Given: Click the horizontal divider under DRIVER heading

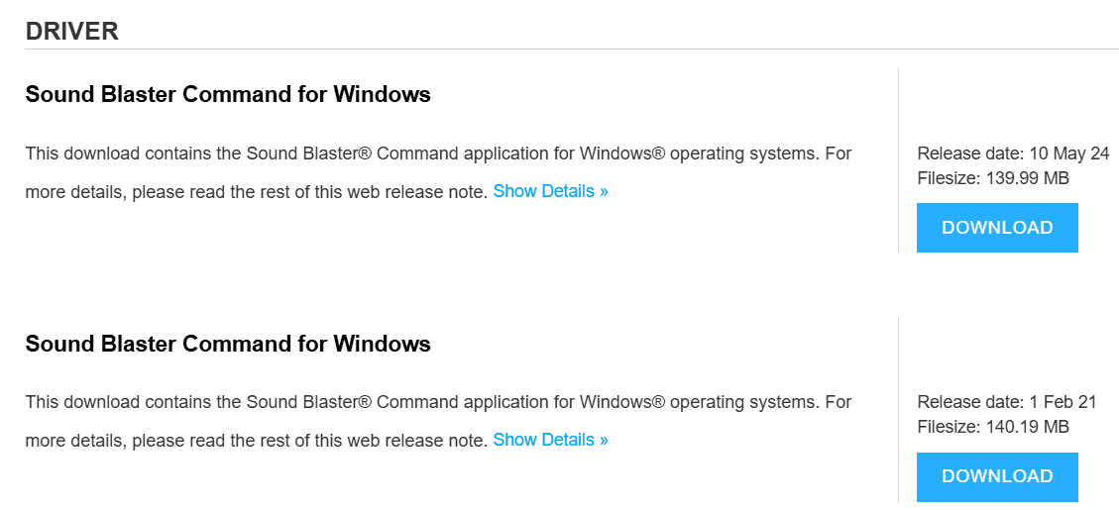Looking at the screenshot, I should tap(571, 50).
